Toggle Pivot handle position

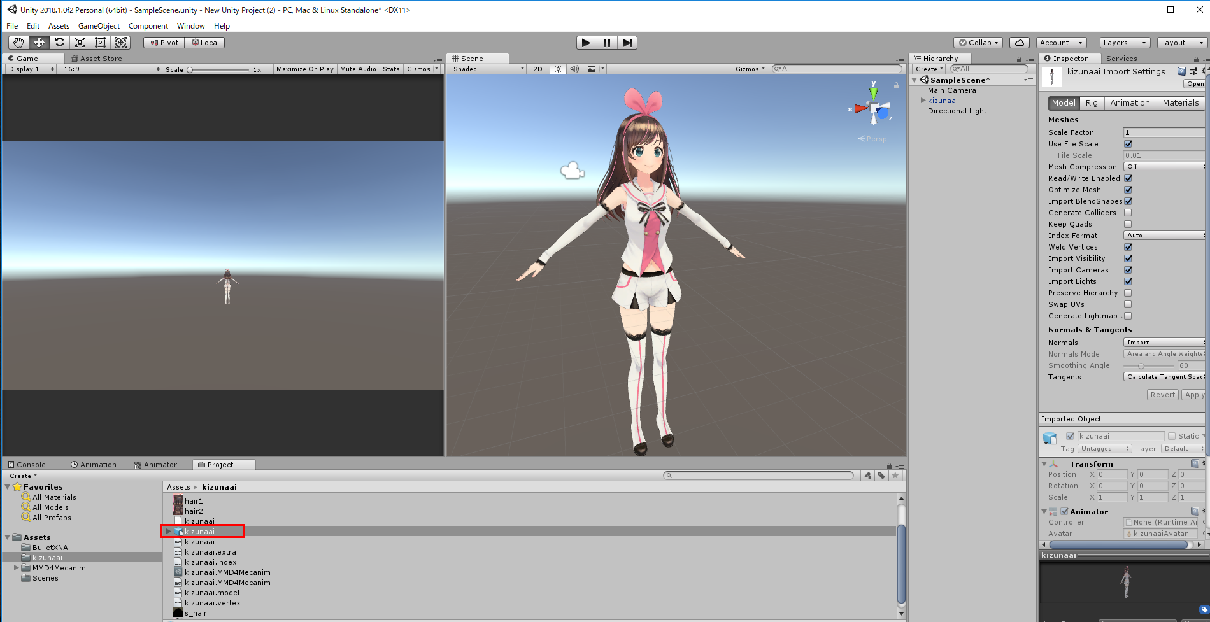click(x=164, y=43)
